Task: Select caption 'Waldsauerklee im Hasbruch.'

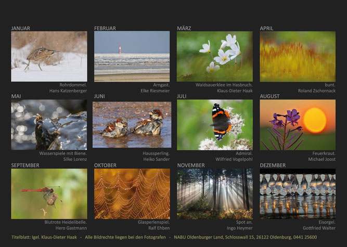Action: 224,85
